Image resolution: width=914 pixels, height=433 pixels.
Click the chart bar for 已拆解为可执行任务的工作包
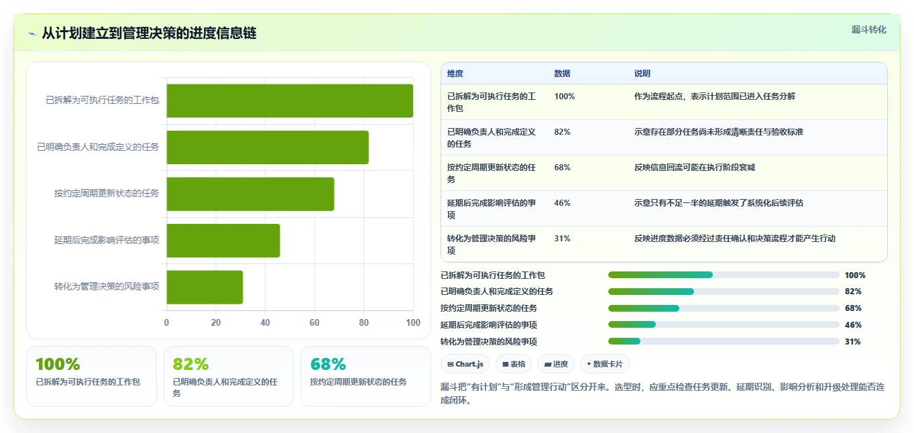(290, 101)
